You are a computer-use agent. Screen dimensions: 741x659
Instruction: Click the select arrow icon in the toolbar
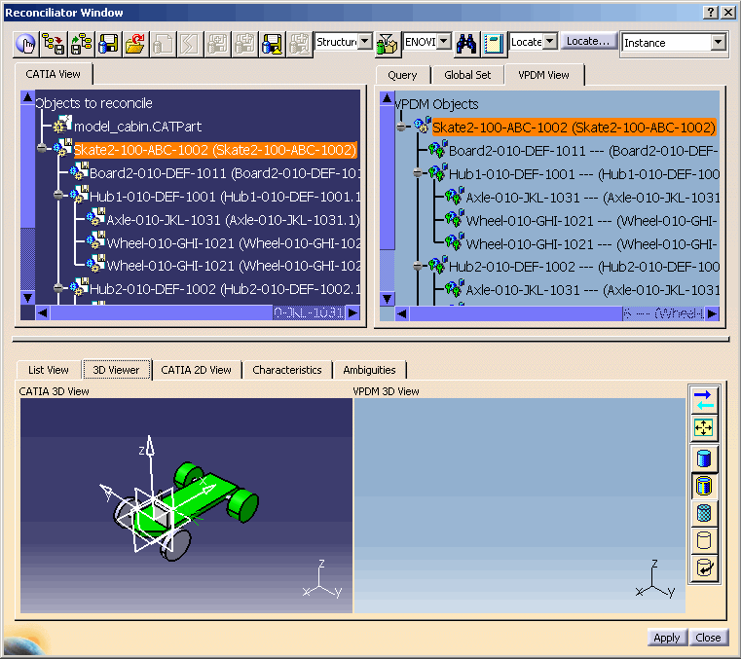point(26,43)
